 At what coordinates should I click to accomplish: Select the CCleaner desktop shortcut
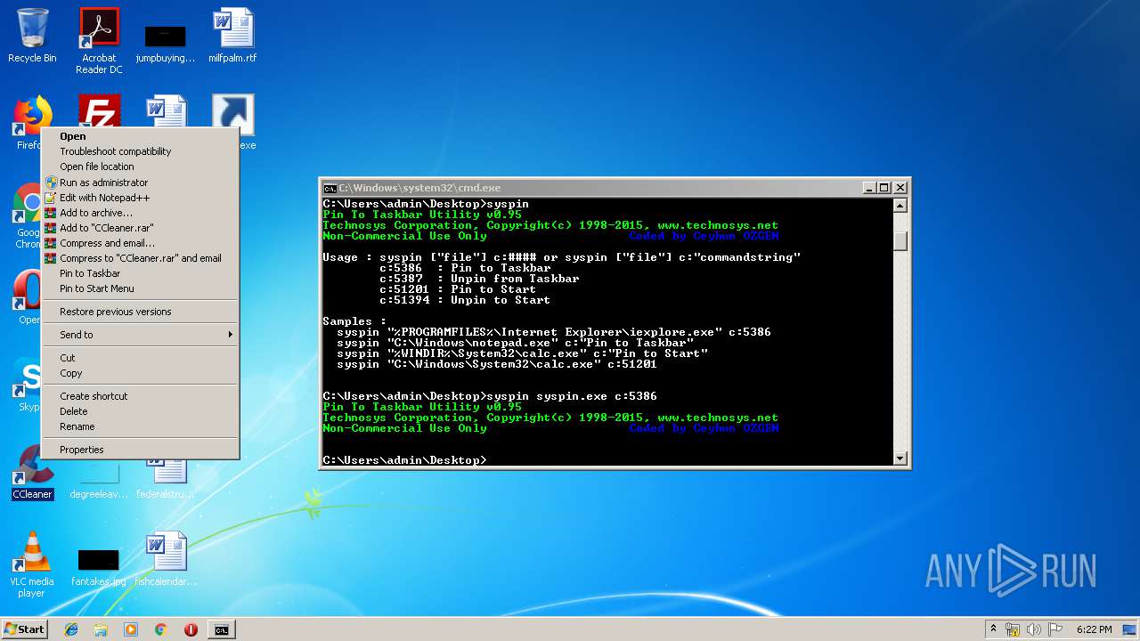point(33,472)
